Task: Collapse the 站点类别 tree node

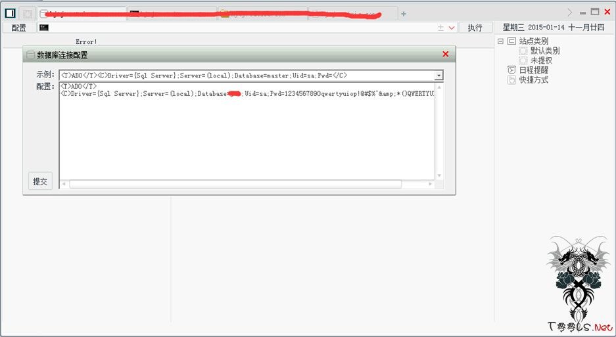Action: tap(500, 41)
